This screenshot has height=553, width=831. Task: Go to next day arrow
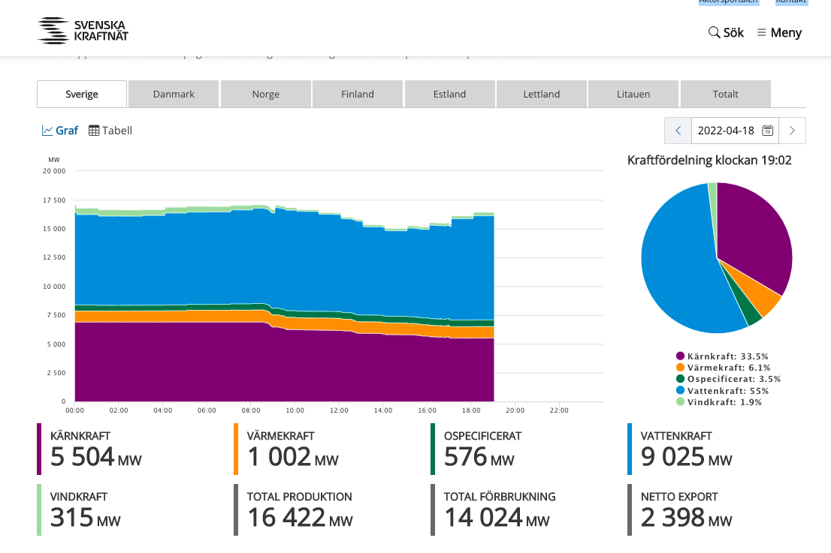pos(793,130)
